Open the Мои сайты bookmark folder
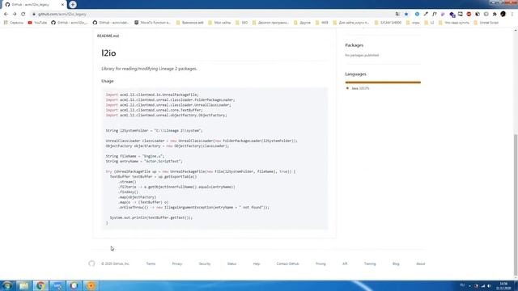Screen dimensions: 518x291 pyautogui.click(x=219, y=23)
